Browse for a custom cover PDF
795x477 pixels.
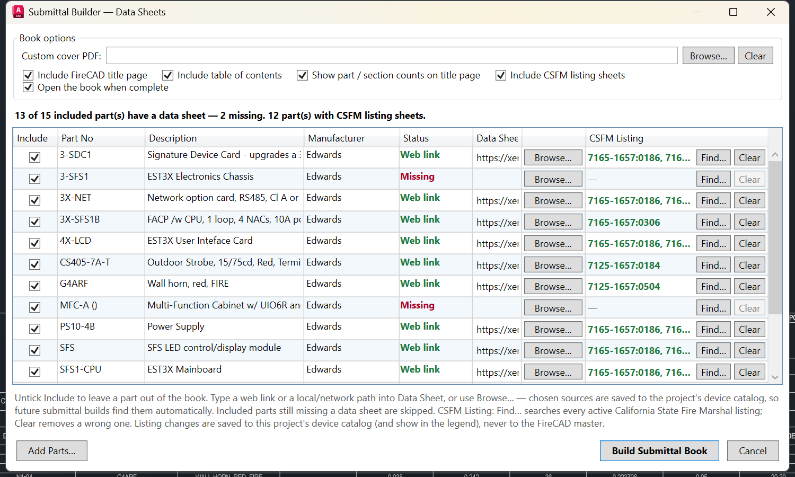(x=708, y=56)
